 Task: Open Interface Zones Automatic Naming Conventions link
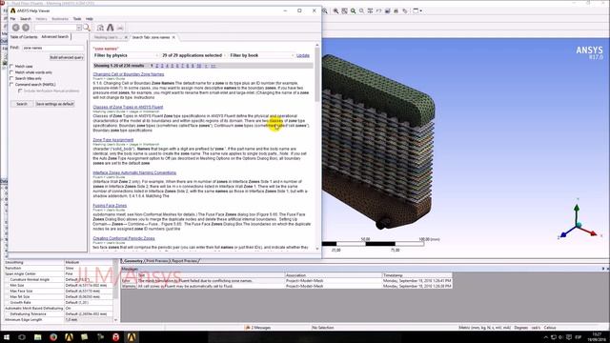tap(134, 172)
